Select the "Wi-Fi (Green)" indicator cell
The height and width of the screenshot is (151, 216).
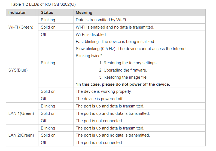pyautogui.click(x=21, y=27)
